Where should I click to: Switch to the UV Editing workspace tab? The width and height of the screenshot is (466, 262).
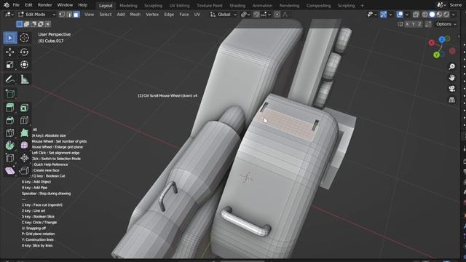click(x=179, y=6)
